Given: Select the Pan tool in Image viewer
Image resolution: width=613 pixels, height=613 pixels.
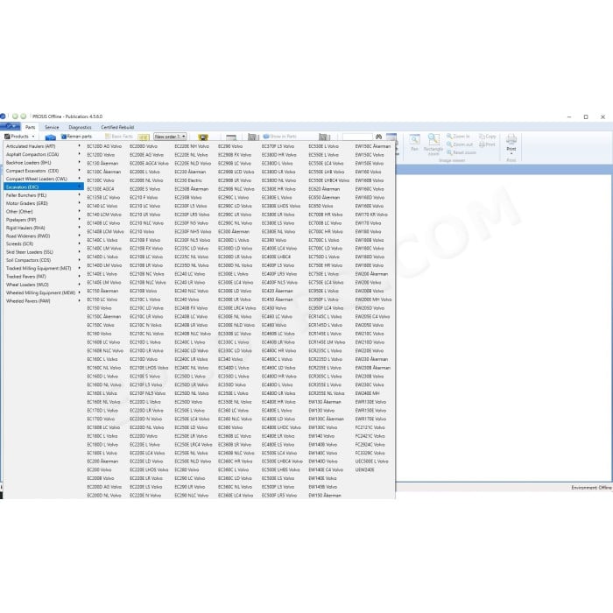Looking at the screenshot, I should [x=414, y=143].
